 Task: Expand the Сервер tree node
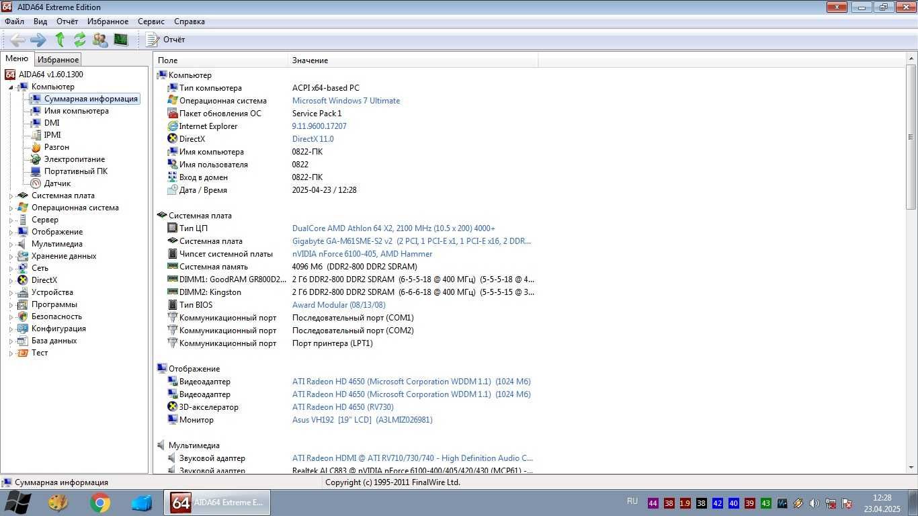(x=11, y=220)
